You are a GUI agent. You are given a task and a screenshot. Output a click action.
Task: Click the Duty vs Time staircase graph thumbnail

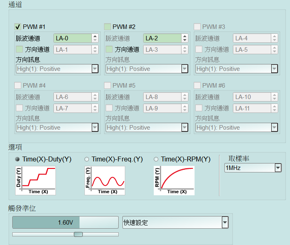pos(35,181)
